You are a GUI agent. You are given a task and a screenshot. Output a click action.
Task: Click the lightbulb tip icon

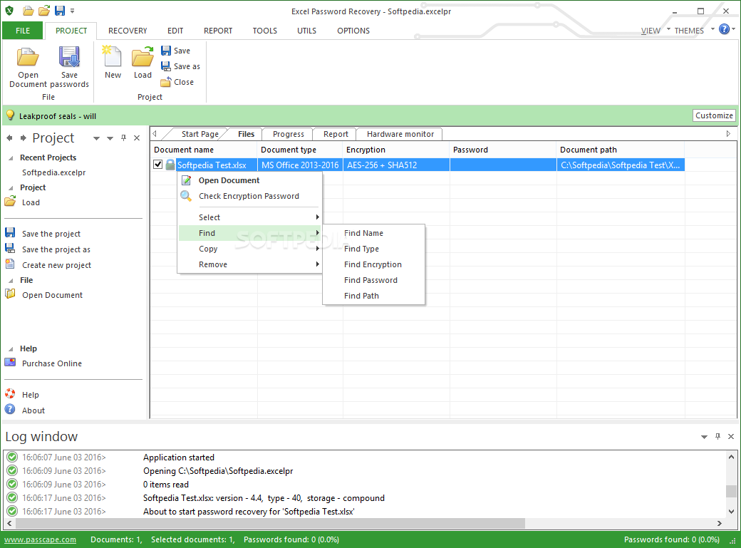[x=10, y=115]
